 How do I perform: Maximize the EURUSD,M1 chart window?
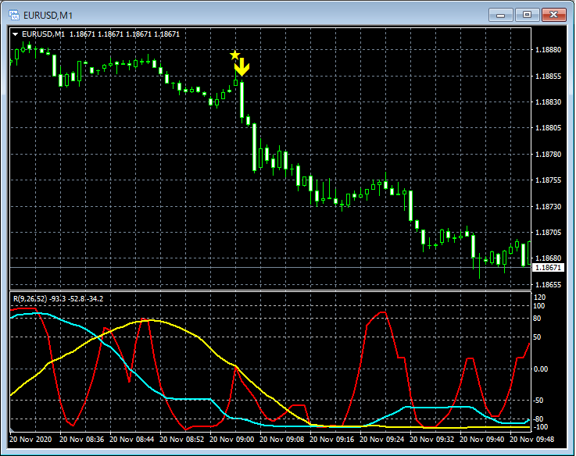(x=528, y=14)
